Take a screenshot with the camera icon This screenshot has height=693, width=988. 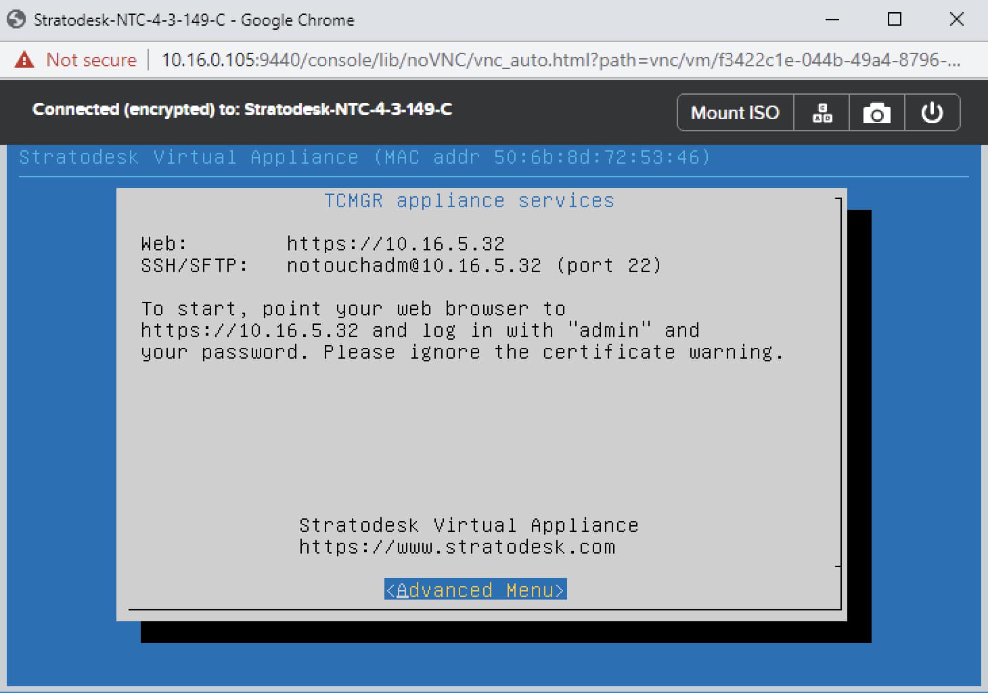[876, 112]
